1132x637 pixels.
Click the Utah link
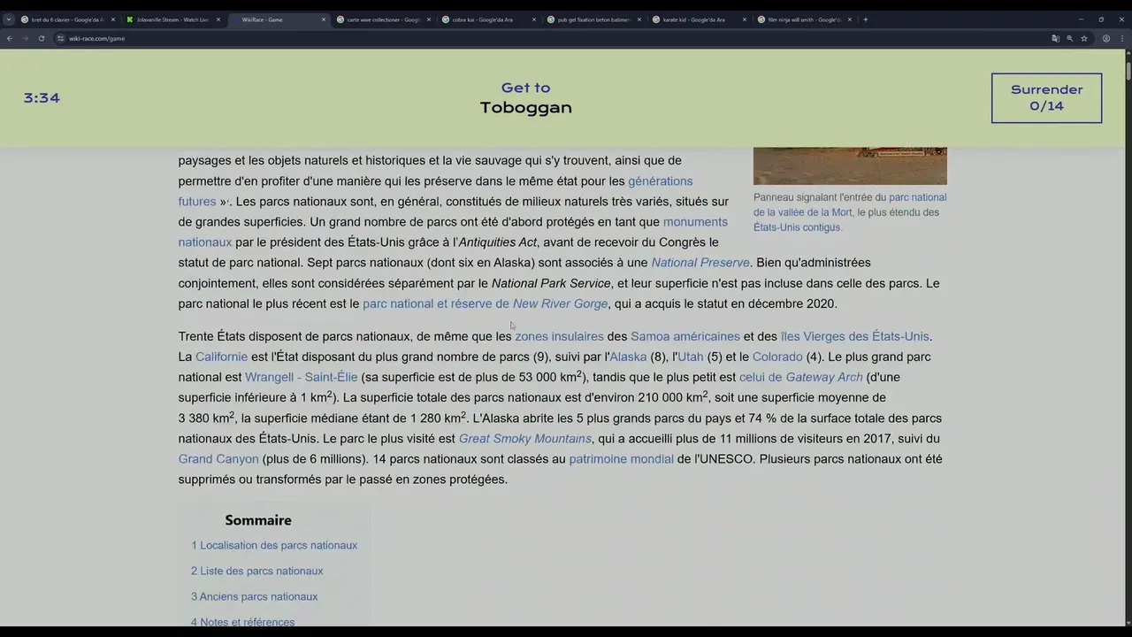[x=691, y=357]
